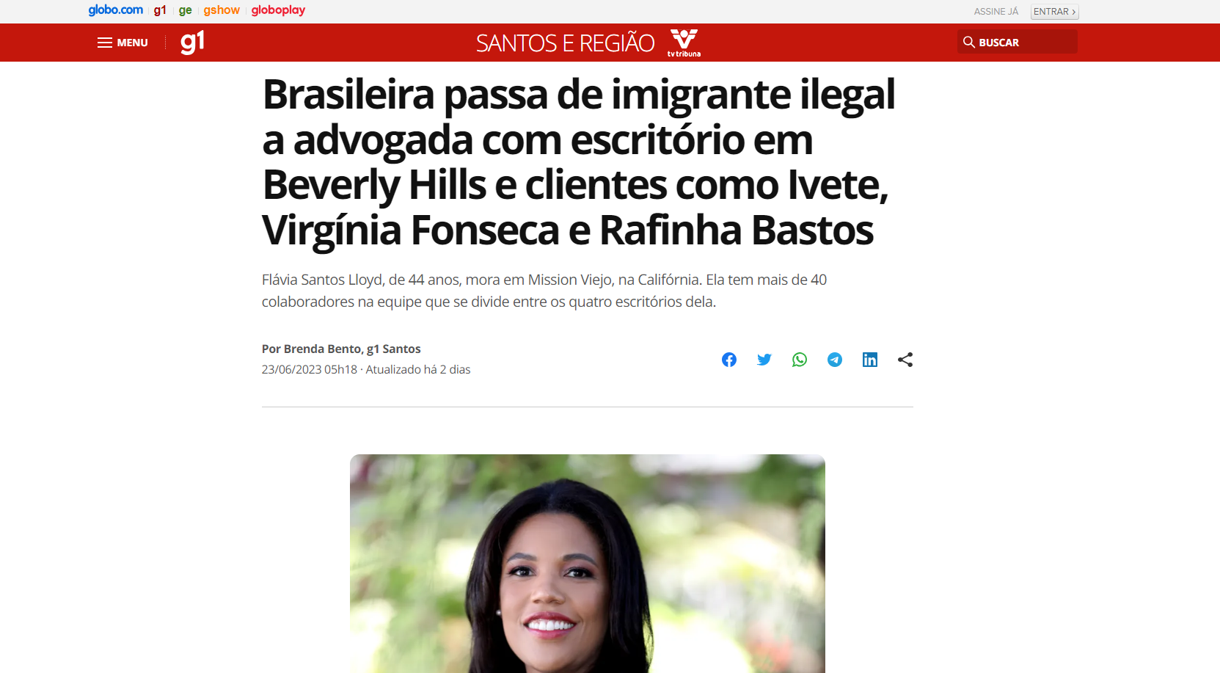The width and height of the screenshot is (1220, 673).
Task: Share article via WhatsApp icon
Action: click(x=799, y=360)
